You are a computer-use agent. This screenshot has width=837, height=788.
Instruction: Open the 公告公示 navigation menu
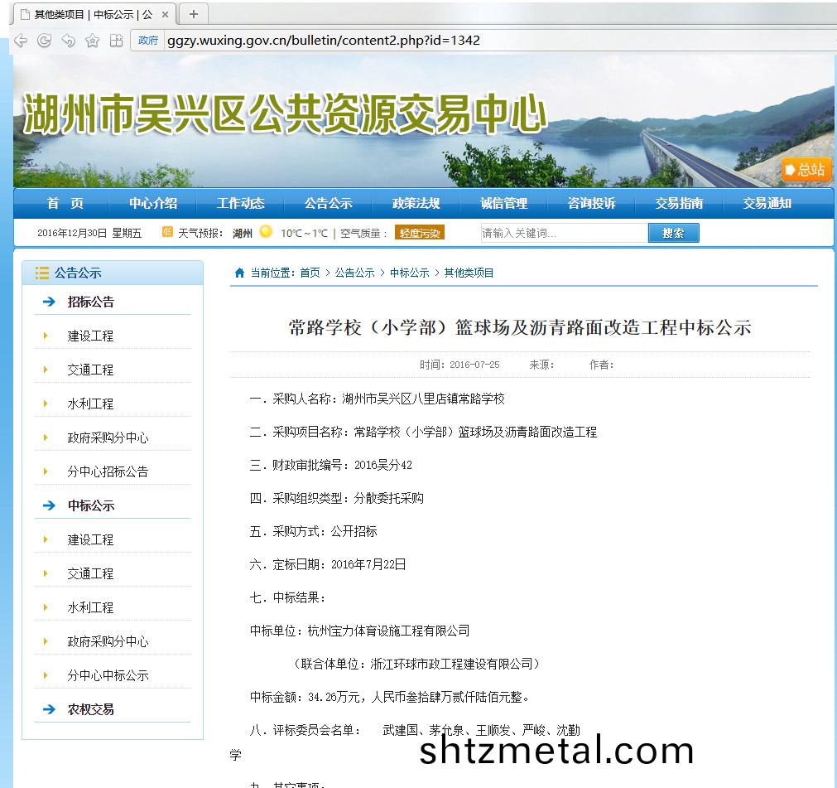coord(328,203)
